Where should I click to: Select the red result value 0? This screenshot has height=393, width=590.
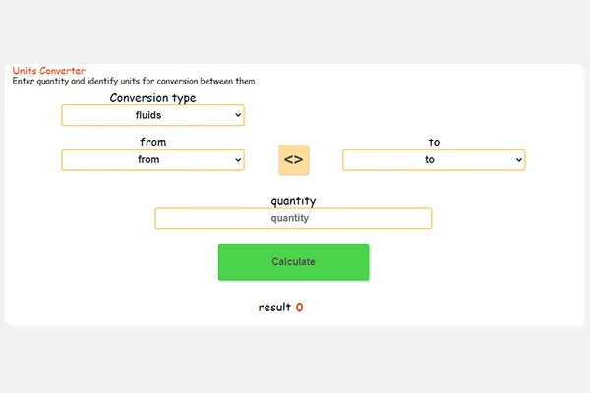[x=299, y=308]
